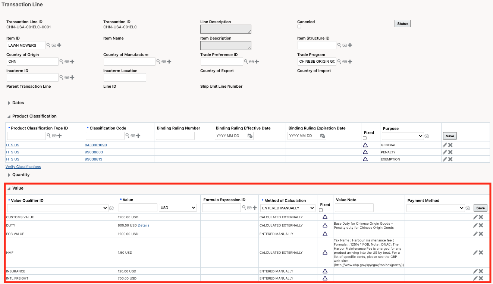This screenshot has height=284, width=493.
Task: Add new Trade Preference ID
Action: tap(257, 62)
